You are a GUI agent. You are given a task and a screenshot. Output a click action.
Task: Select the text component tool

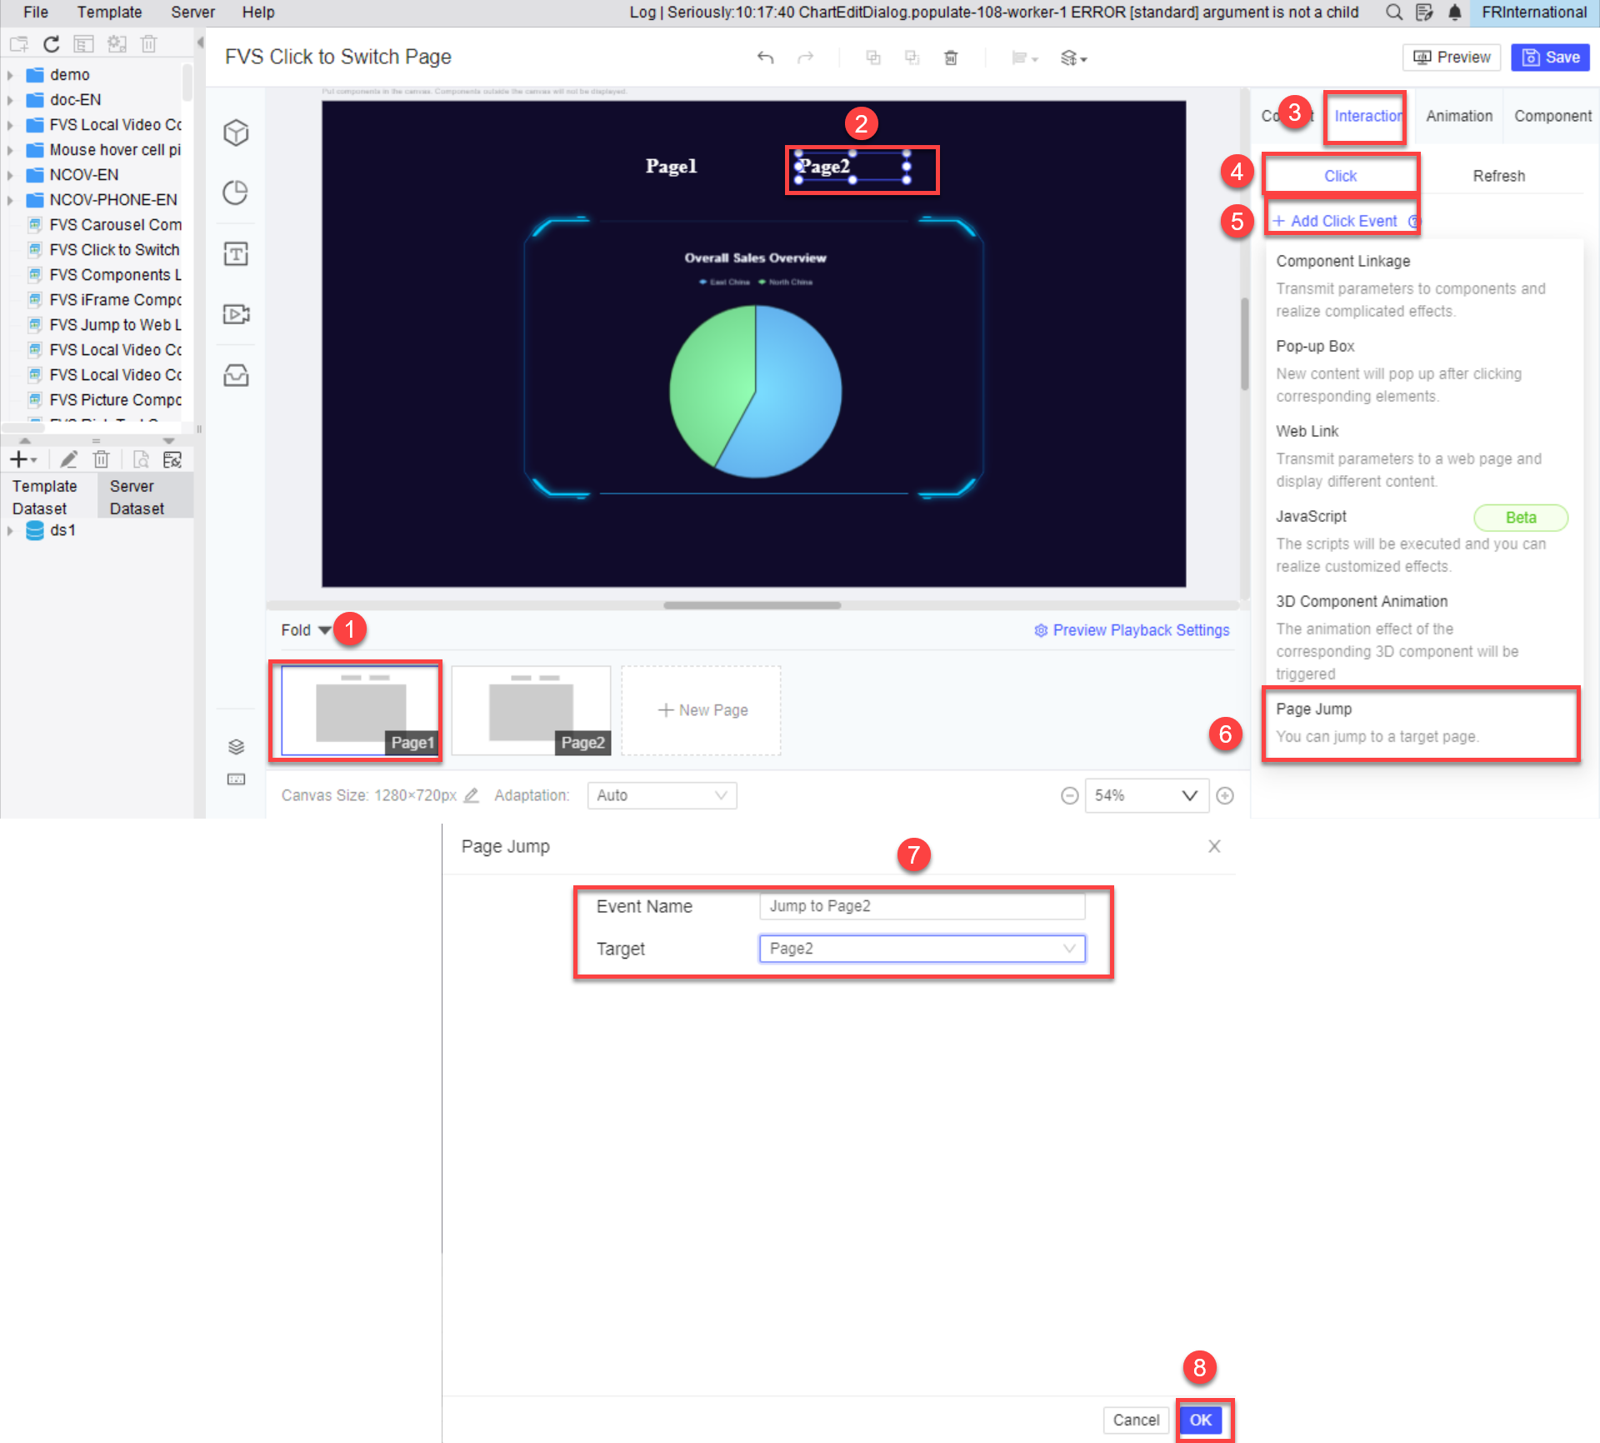(236, 254)
